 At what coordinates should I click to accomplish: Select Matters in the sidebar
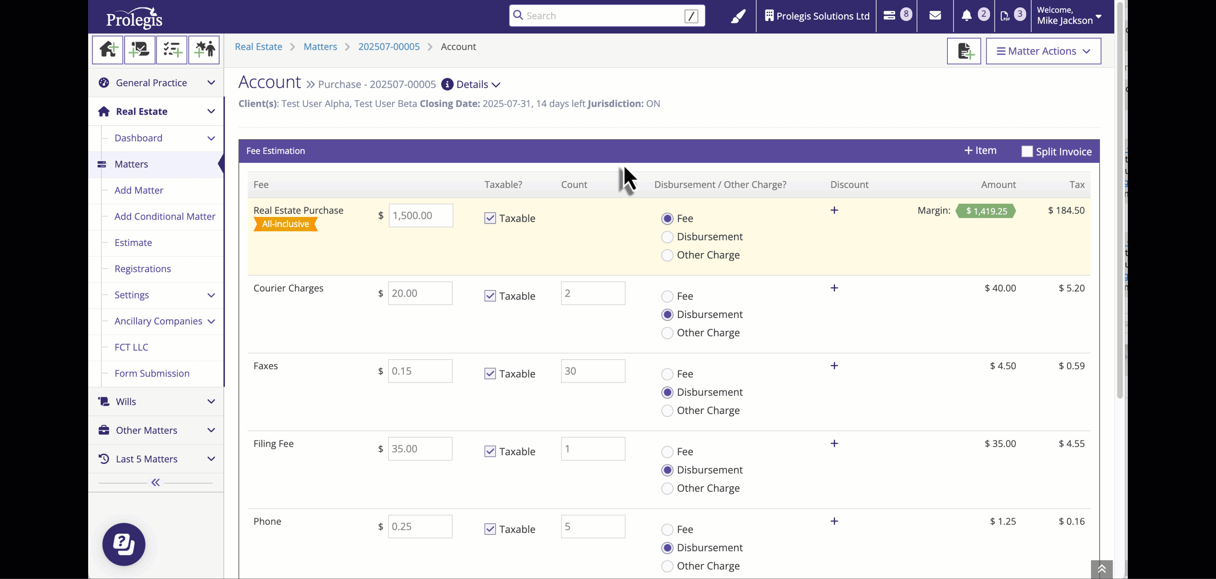[x=131, y=164]
